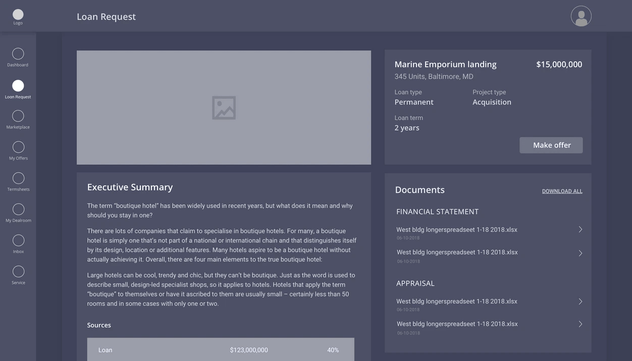Open second Appraisal xlsx file name
Screen dimensions: 632x361
[x=457, y=324]
